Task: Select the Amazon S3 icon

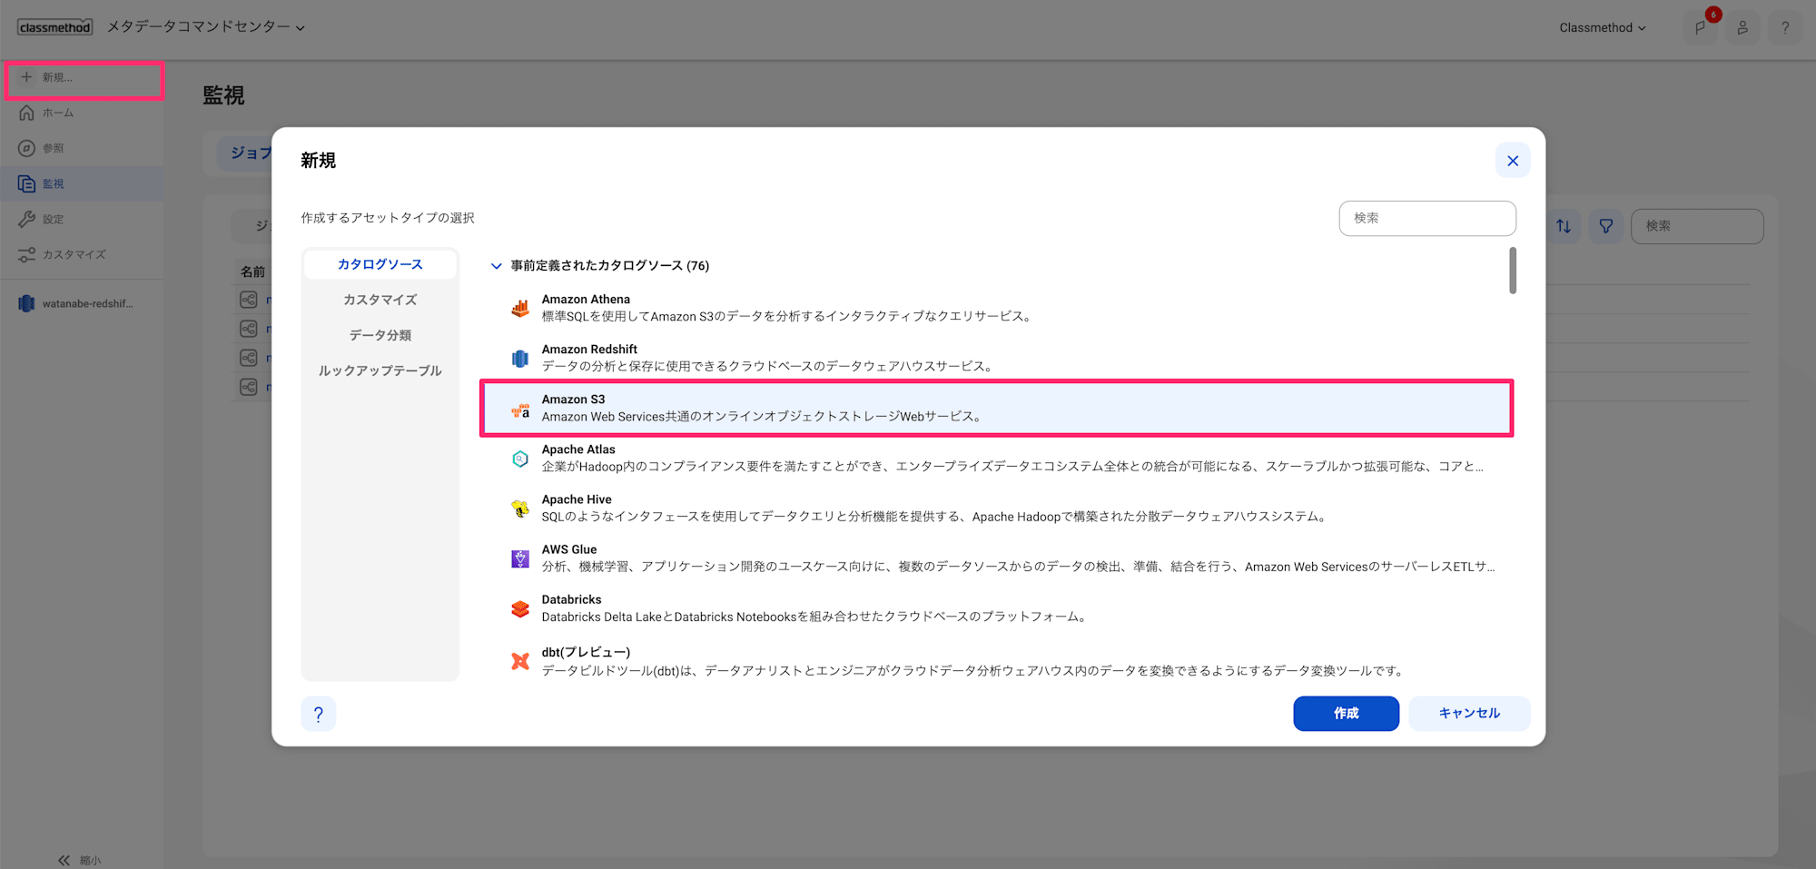Action: click(x=520, y=410)
